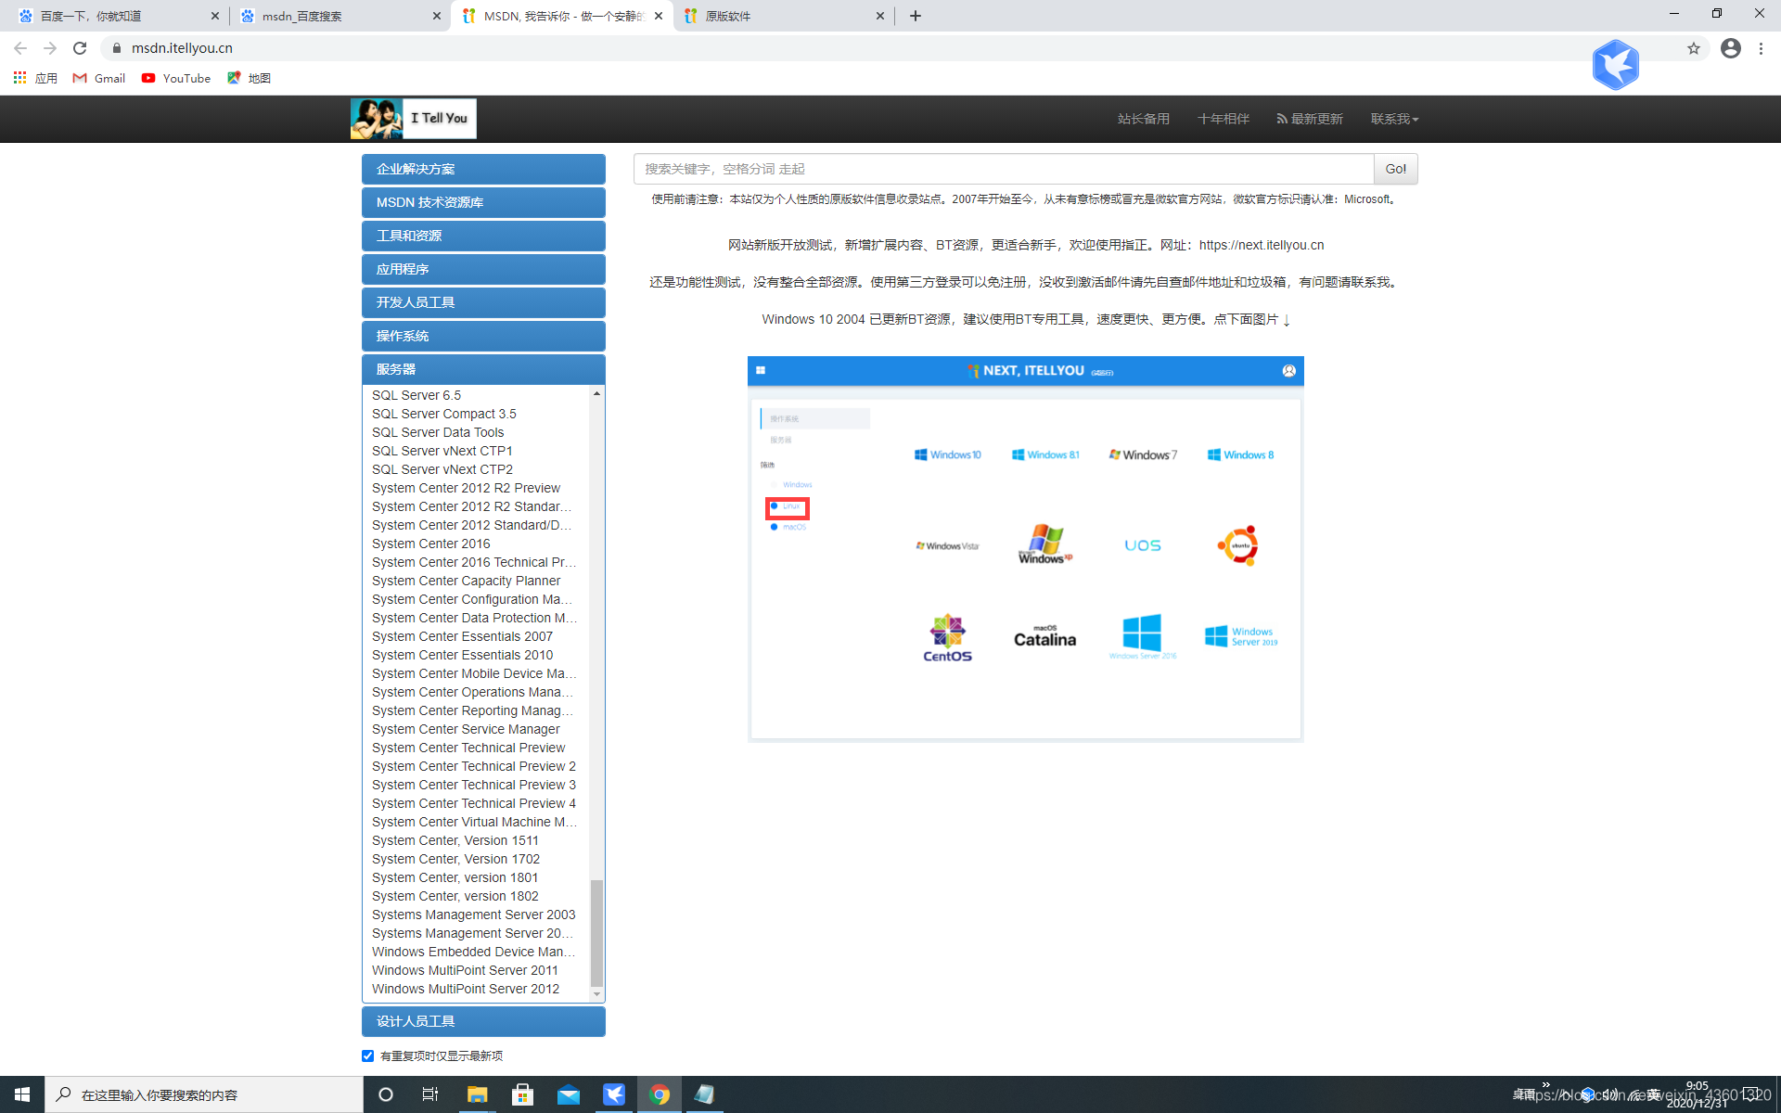Open the 联系我 dropdown menu
1781x1113 pixels.
tap(1394, 119)
